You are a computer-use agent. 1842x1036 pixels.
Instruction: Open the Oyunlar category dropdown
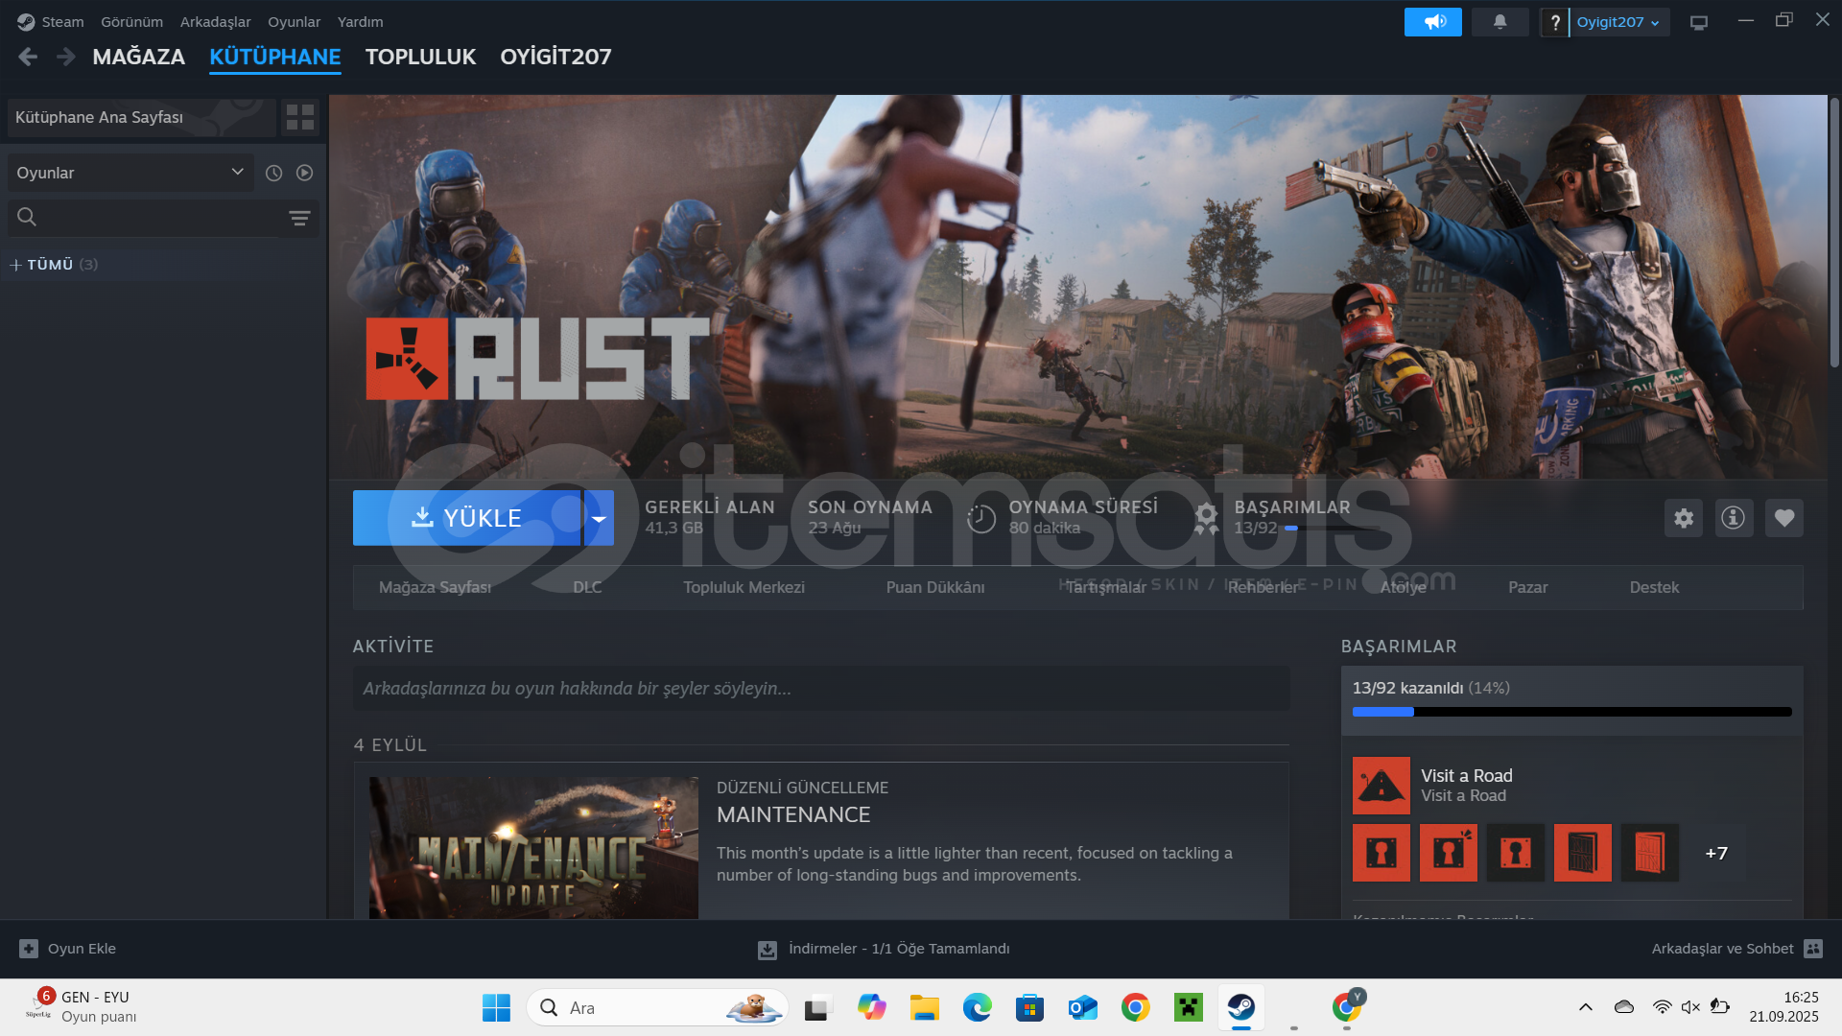pos(130,173)
